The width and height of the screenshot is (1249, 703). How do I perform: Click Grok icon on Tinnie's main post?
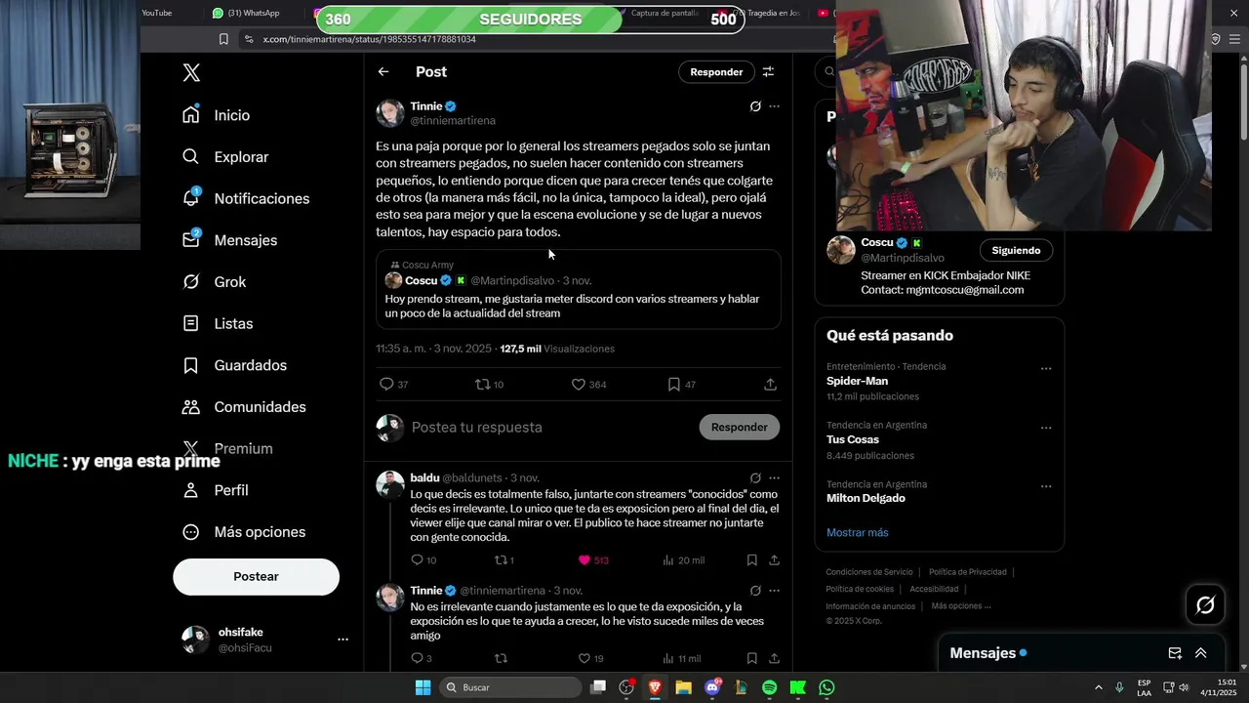(755, 106)
